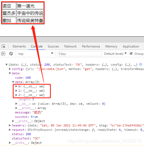
Task: Expand the __proto__: Array entry
Action: [x=16, y=108]
